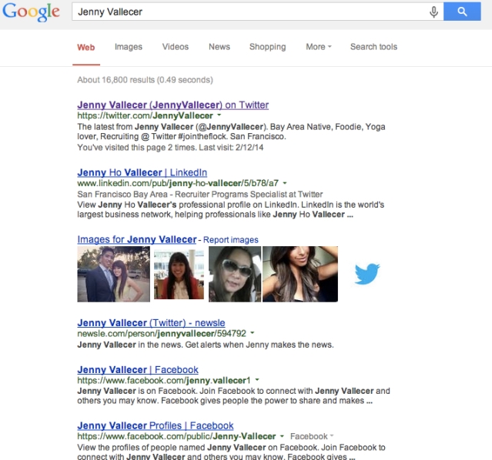Select the Web tab
The height and width of the screenshot is (460, 492).
pos(86,48)
